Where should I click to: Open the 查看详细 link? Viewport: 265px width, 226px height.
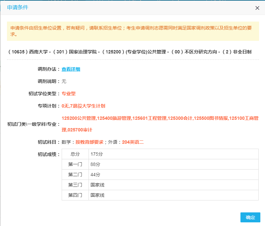tap(71, 69)
